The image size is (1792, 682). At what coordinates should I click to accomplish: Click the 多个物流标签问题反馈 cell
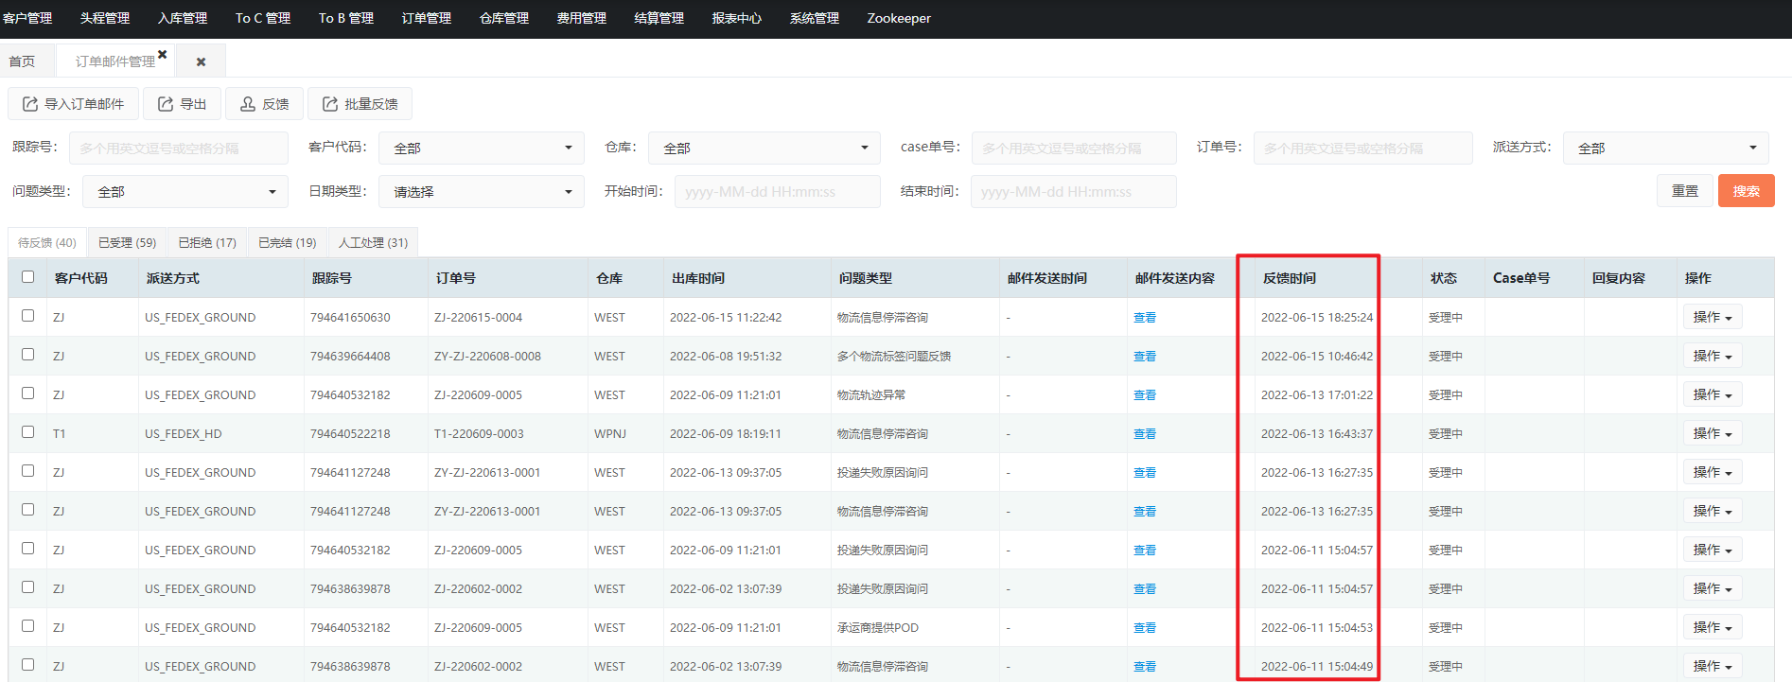click(x=894, y=357)
